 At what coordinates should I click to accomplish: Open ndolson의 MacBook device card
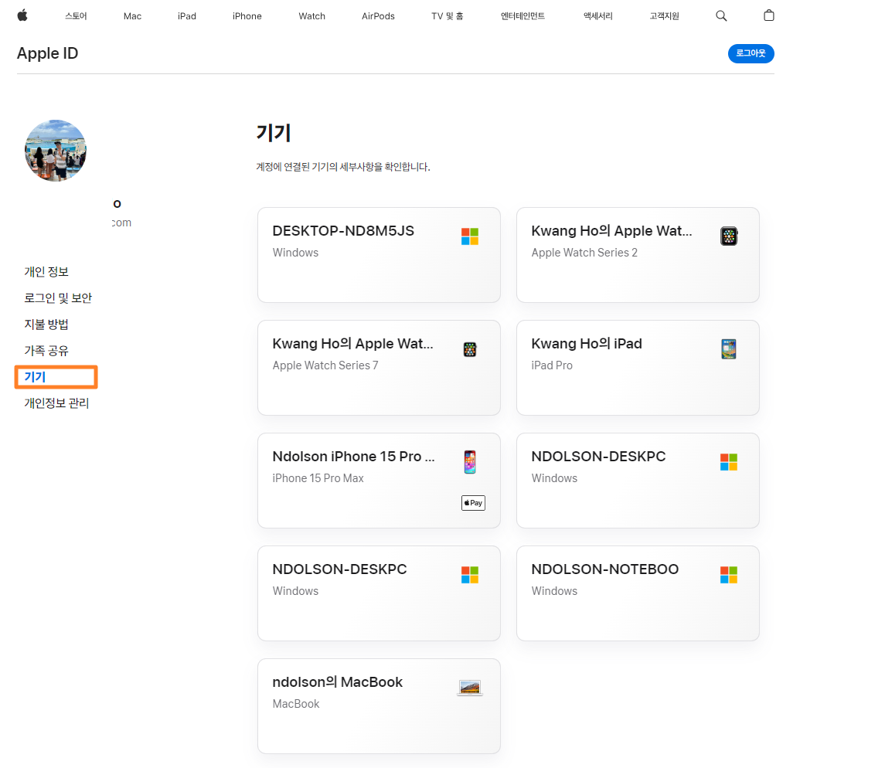point(379,706)
